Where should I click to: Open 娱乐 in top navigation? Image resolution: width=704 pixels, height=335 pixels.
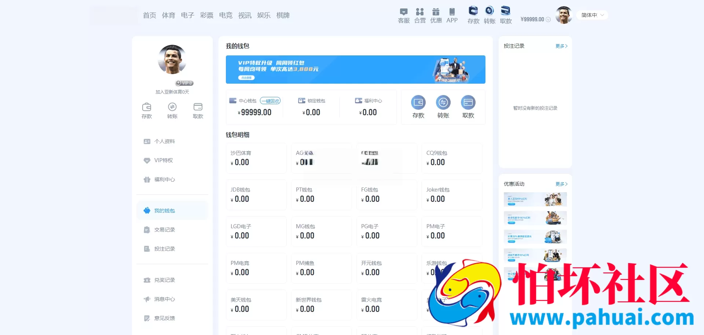click(264, 15)
